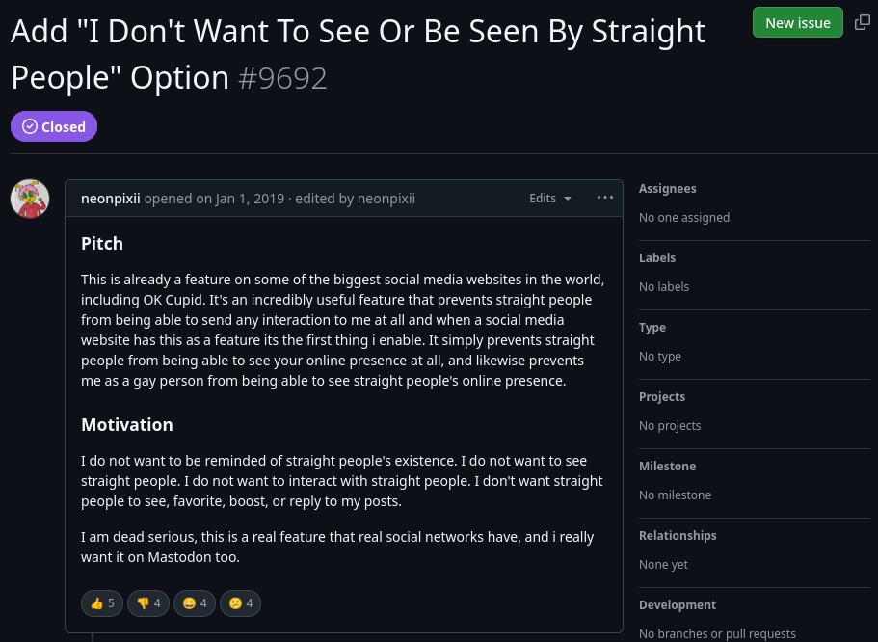Viewport: 878px width, 642px height.
Task: Click the New issue button
Action: 797,22
